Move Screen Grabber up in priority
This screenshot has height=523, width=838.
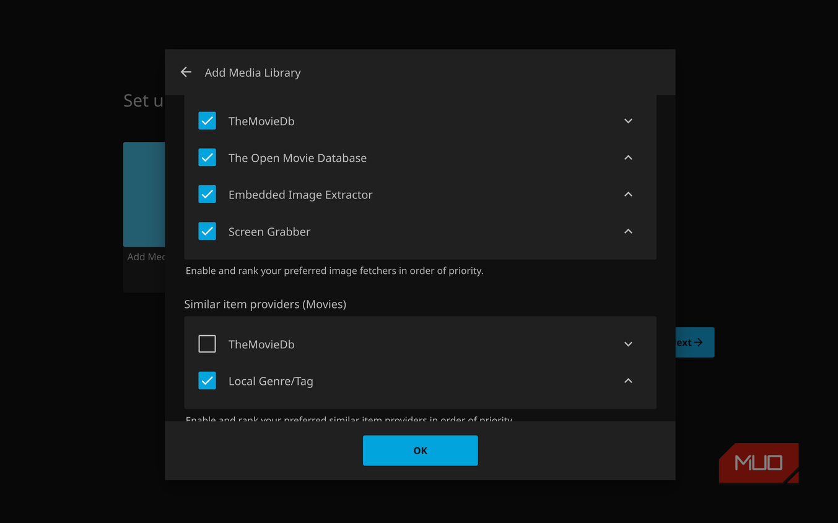click(628, 231)
